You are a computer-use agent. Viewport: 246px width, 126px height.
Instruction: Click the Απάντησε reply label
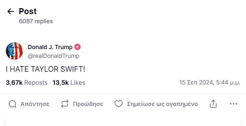pyautogui.click(x=35, y=104)
